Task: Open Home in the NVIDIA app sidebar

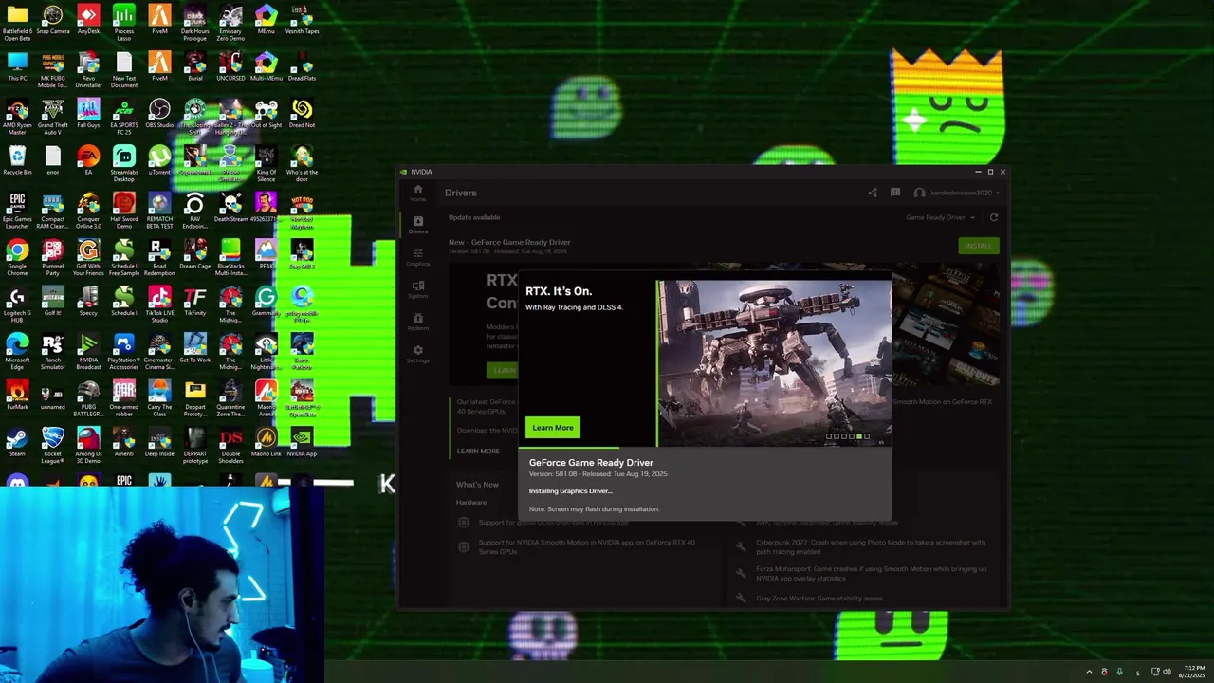Action: point(417,193)
